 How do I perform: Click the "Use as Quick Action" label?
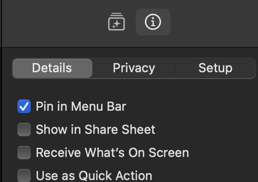tap(94, 176)
